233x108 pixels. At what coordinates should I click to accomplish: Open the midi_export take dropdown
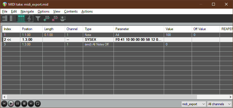[194, 104]
